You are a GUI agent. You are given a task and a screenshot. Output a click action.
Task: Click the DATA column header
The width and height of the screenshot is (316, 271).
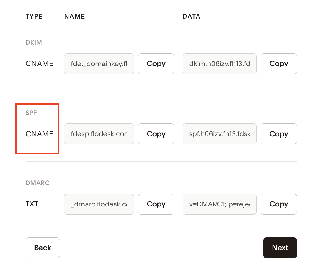tap(191, 17)
